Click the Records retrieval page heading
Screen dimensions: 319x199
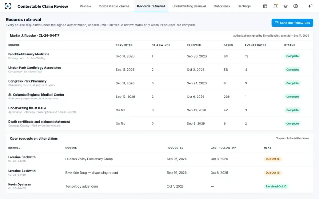tap(23, 20)
